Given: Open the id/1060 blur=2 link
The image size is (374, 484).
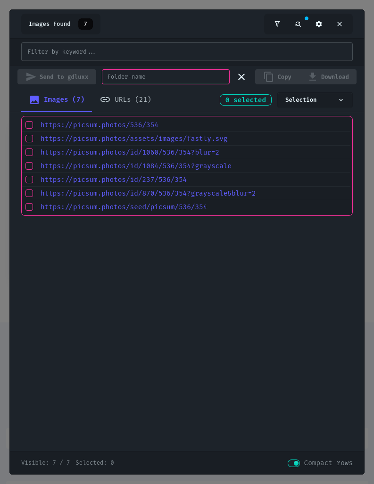Looking at the screenshot, I should tap(130, 152).
